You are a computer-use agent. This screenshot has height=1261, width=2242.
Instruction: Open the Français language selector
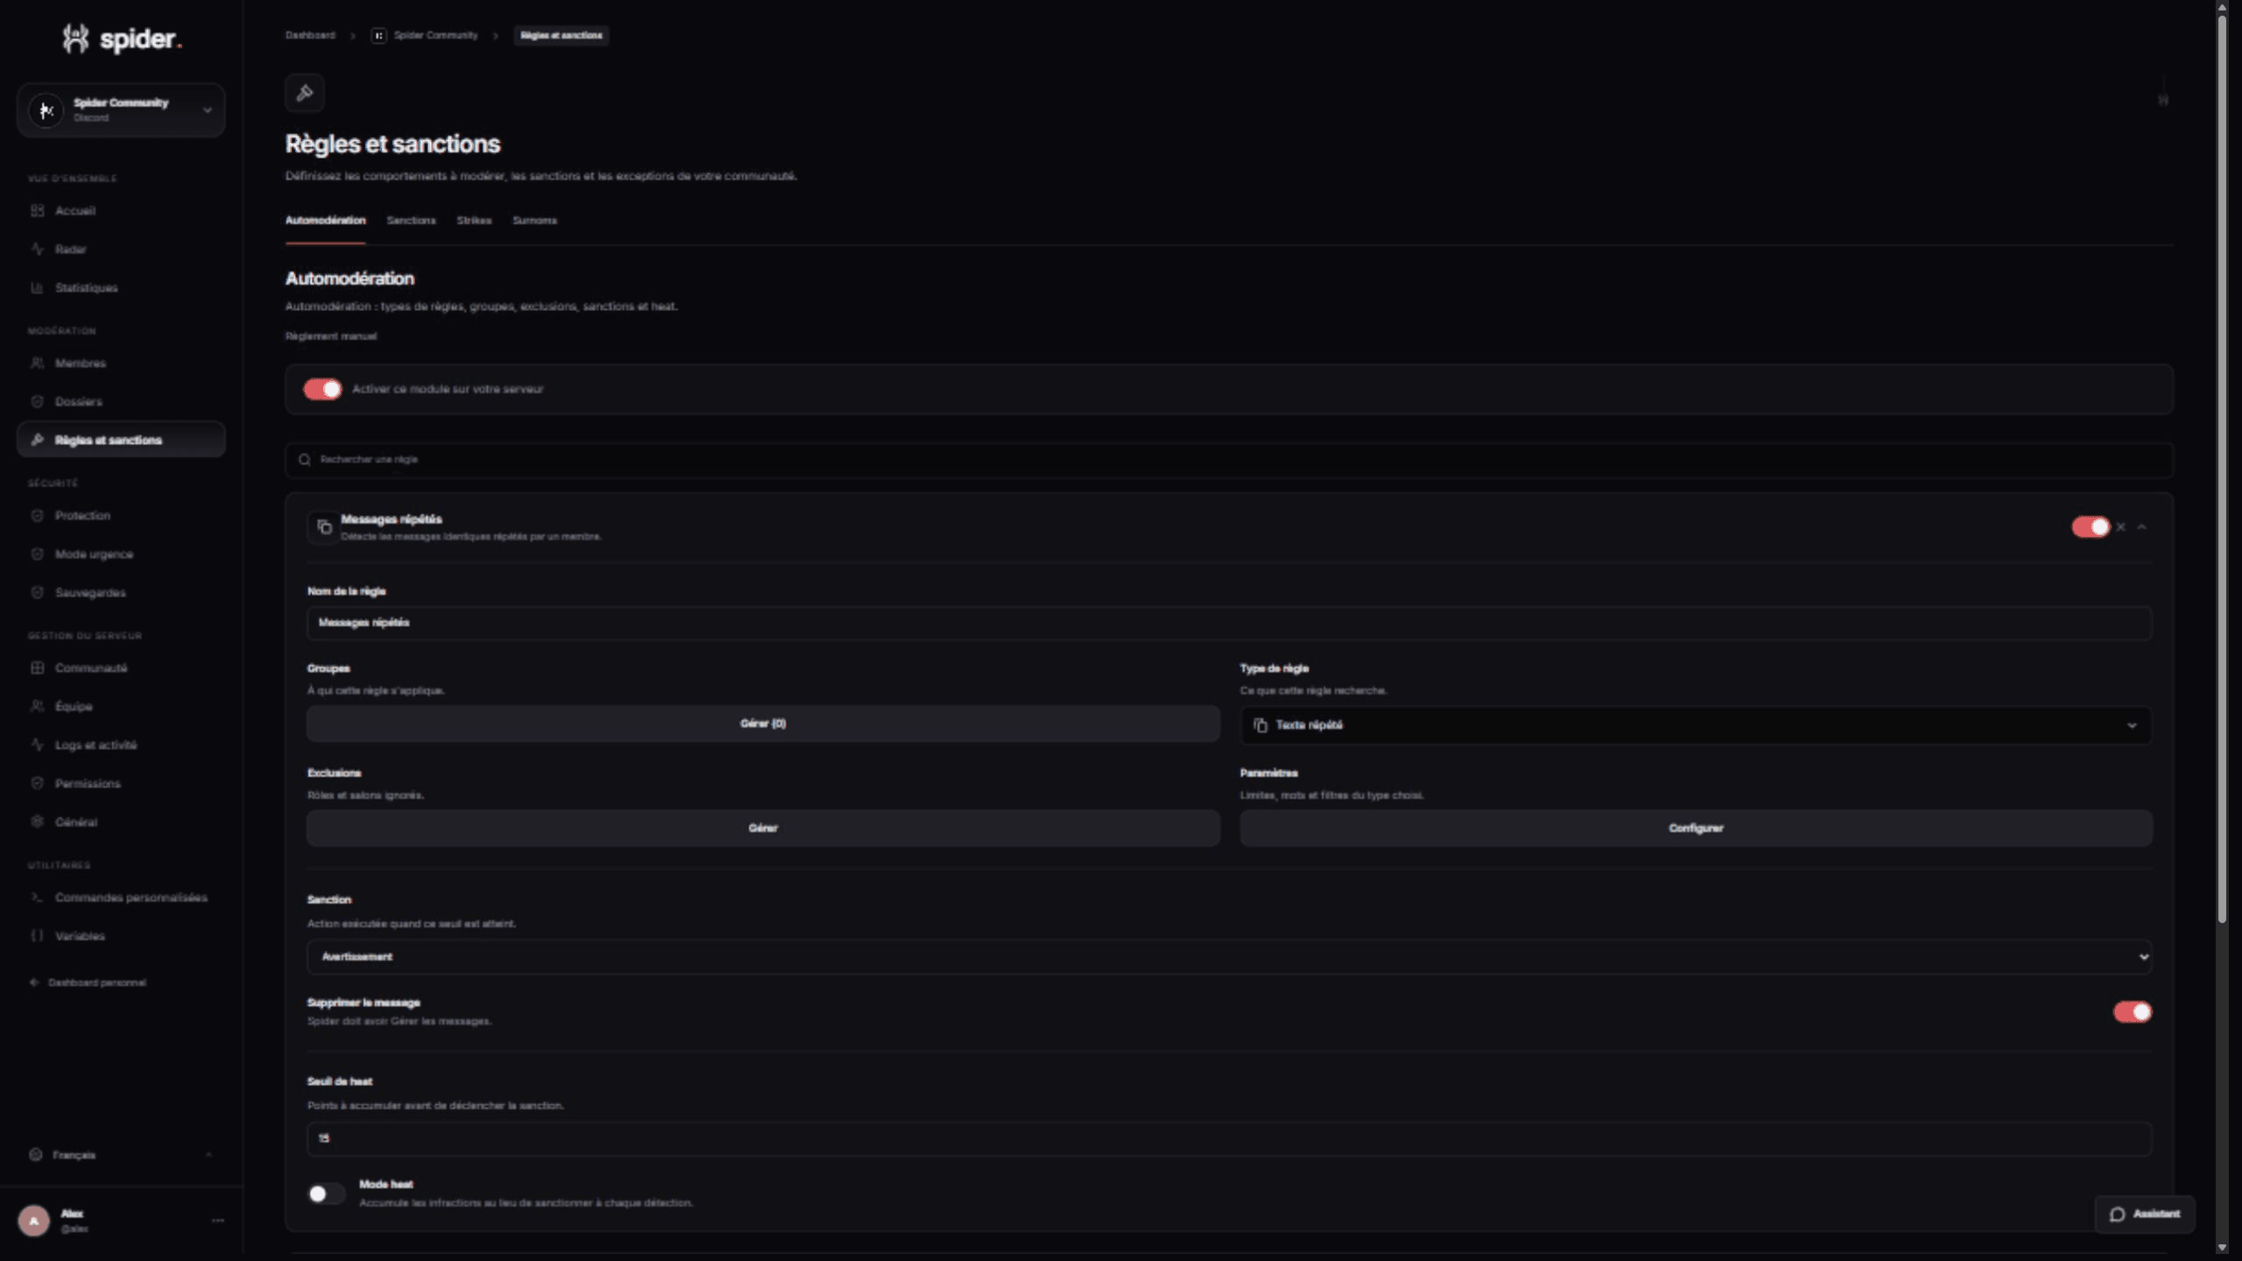(x=121, y=1154)
